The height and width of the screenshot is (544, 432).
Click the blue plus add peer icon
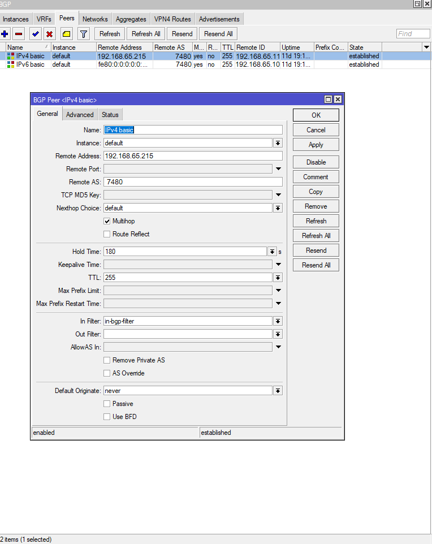(x=5, y=34)
